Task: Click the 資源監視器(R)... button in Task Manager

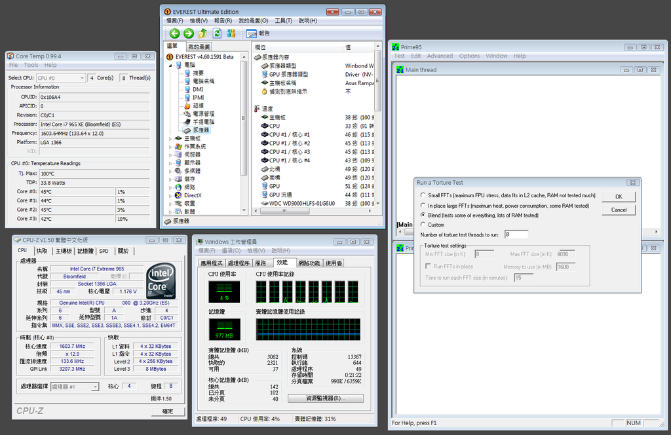Action: click(x=326, y=398)
